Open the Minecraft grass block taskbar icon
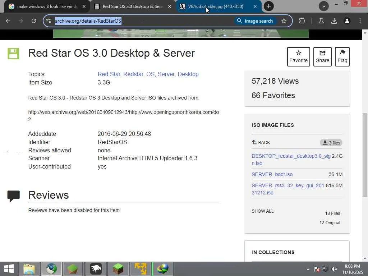This screenshot has height=276, width=368. coord(118,269)
